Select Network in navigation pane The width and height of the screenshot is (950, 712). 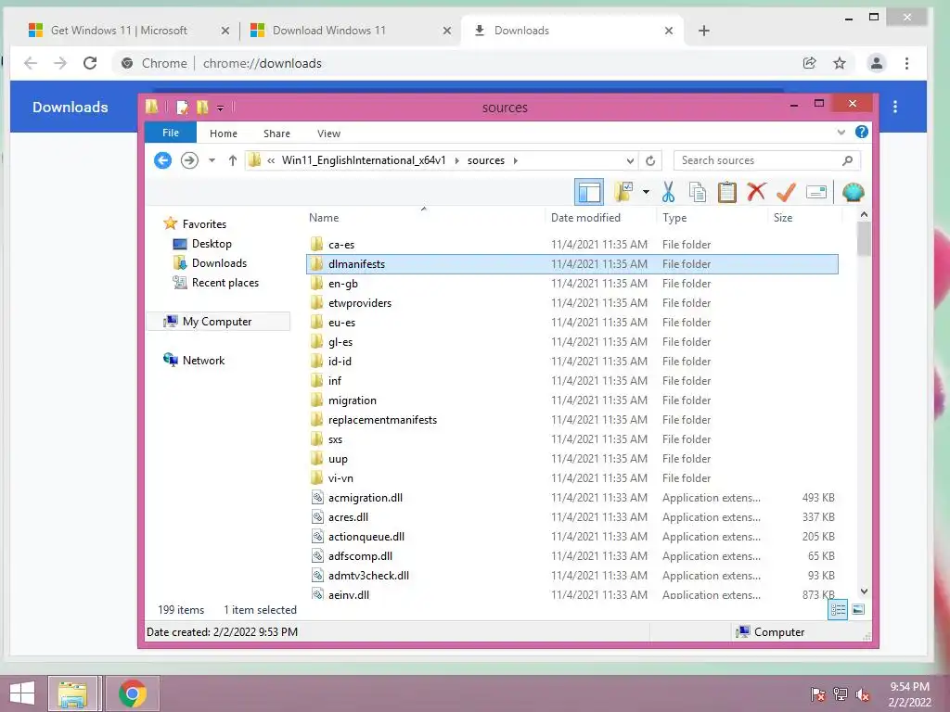tap(203, 361)
